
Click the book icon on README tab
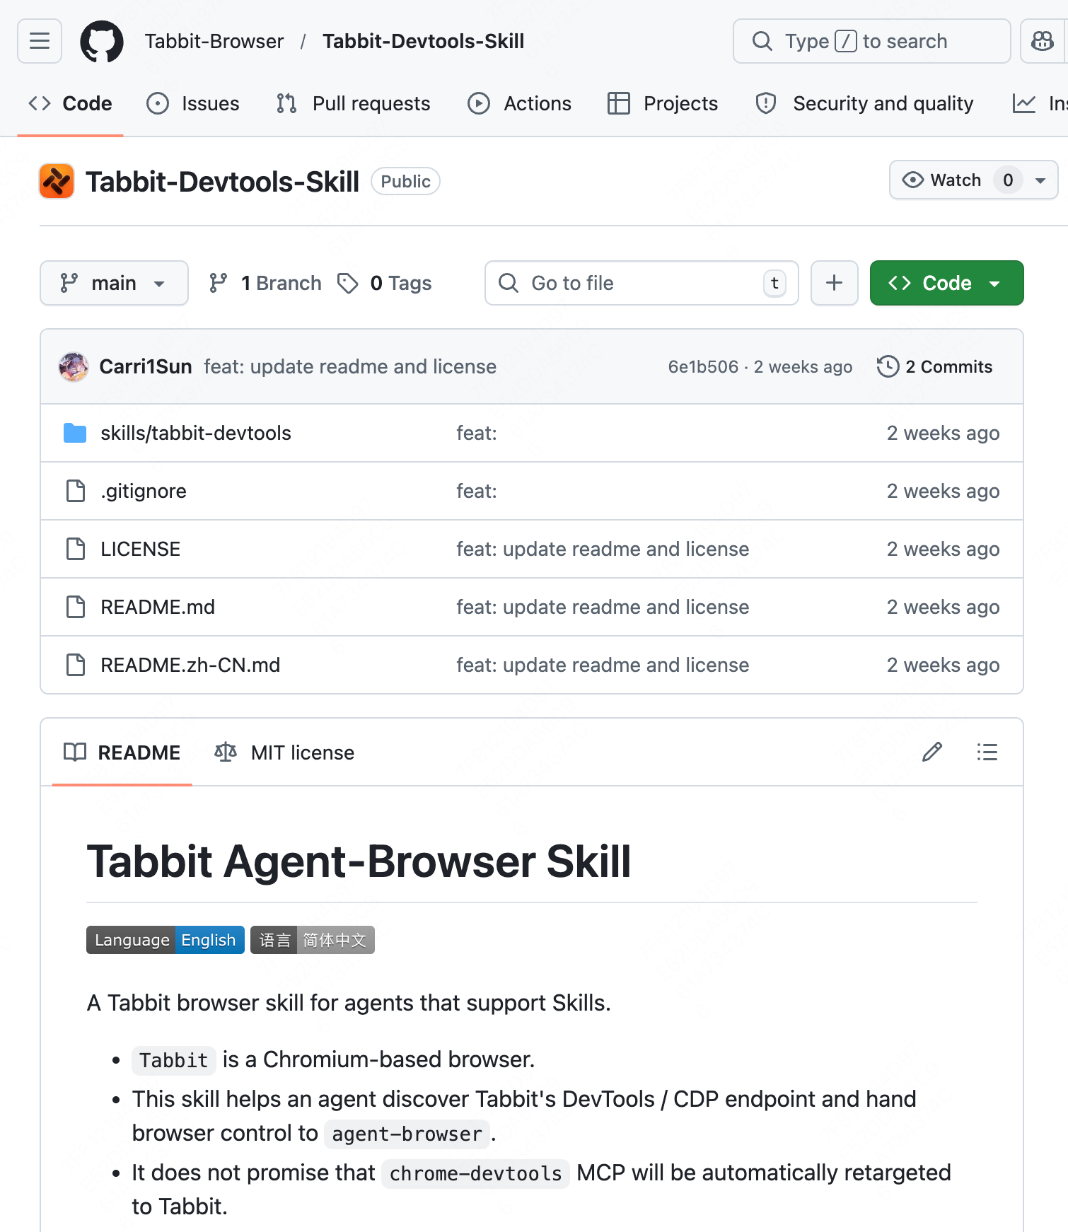[x=75, y=752]
